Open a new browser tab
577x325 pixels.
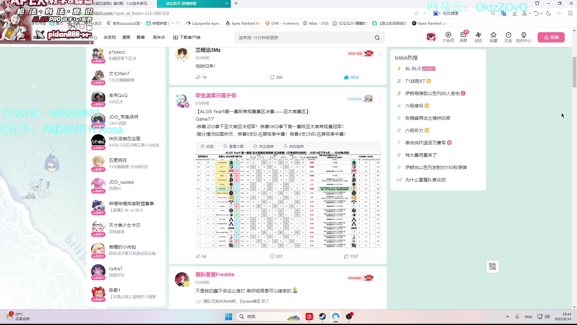tap(236, 3)
